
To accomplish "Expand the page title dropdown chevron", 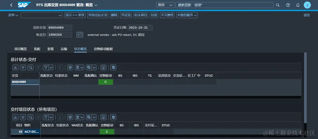I will [x=96, y=5].
